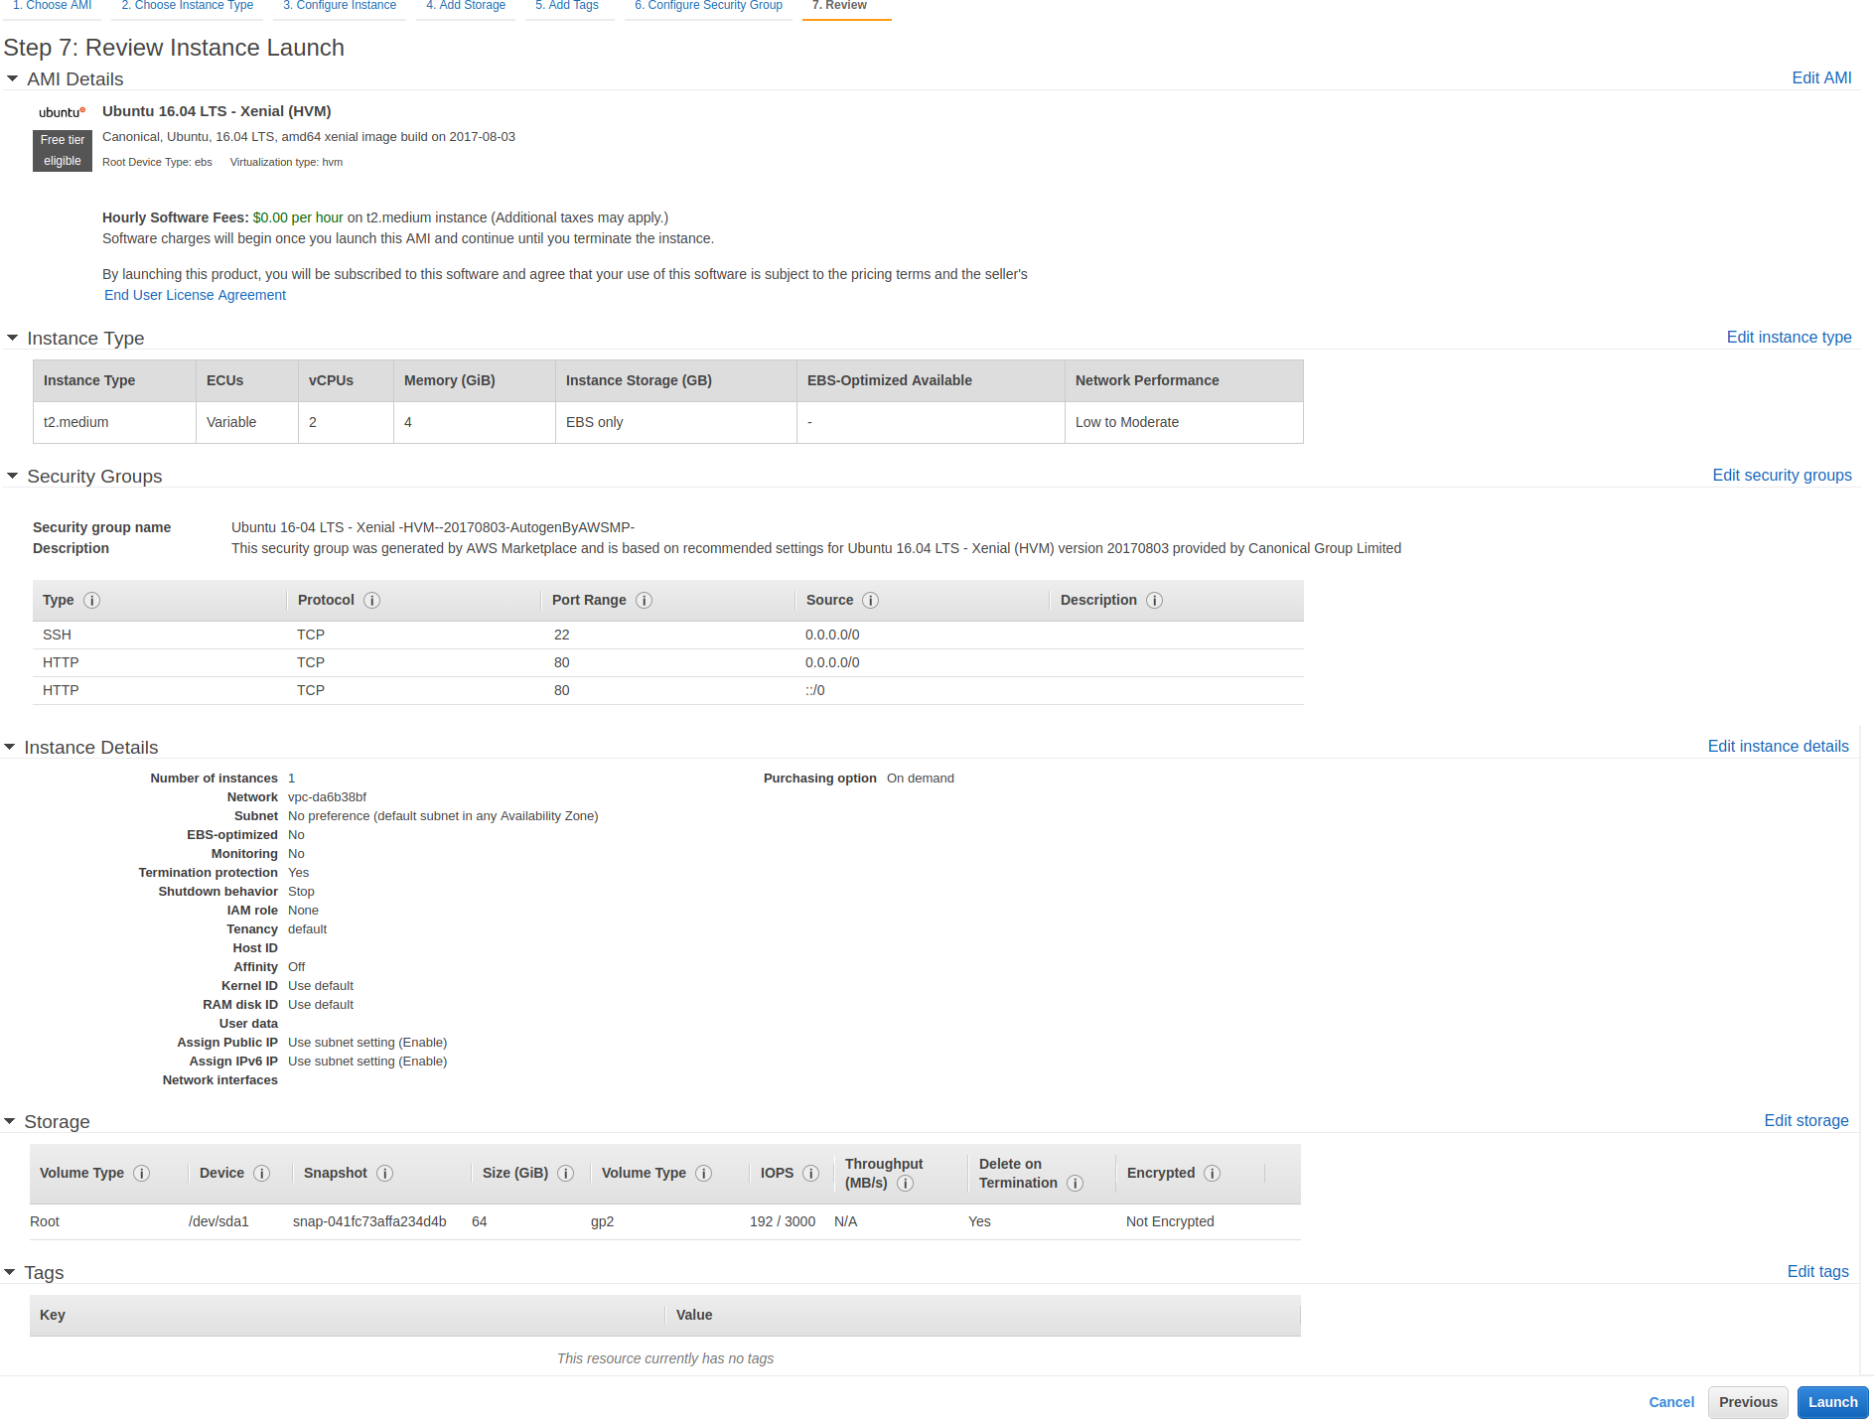Screen dimensions: 1874x1419
Task: Click the info icon next to Size (GiB)
Action: (566, 1174)
